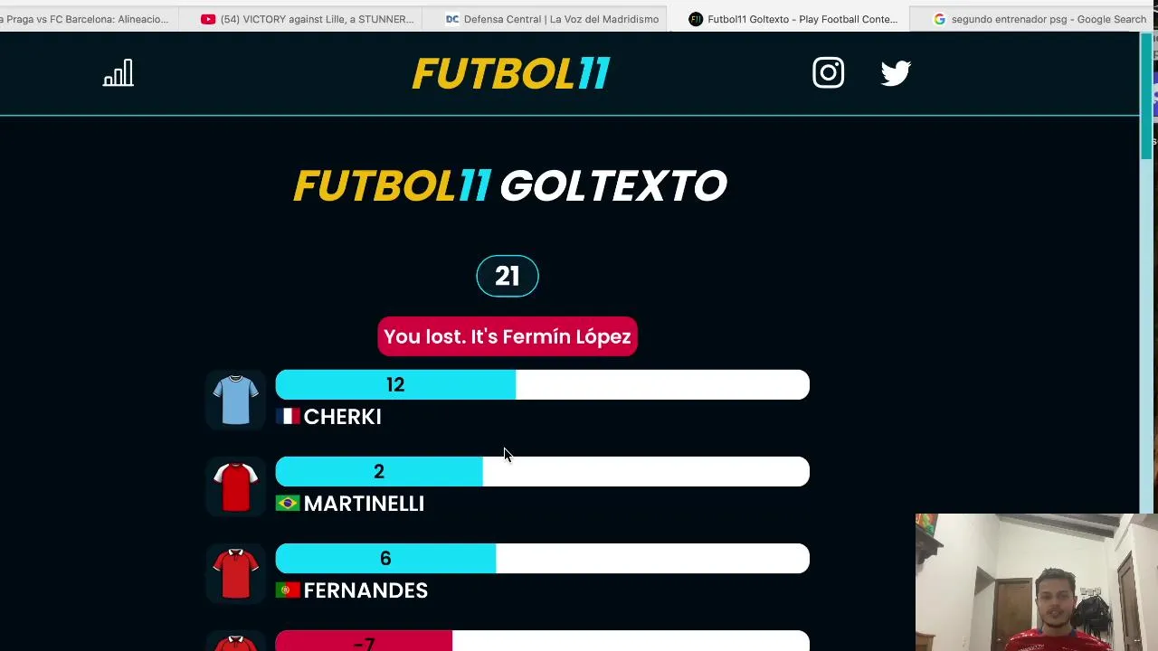Click the 'You lost. It's Fermín López' banner

[x=508, y=336]
